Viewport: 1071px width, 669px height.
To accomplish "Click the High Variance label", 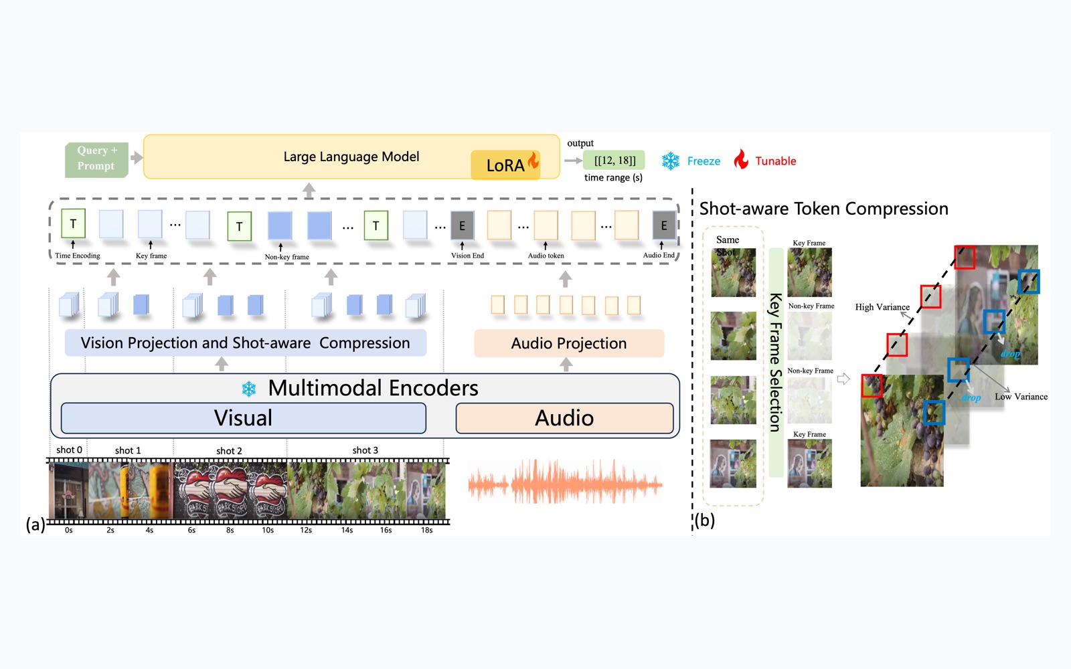I will [x=882, y=307].
